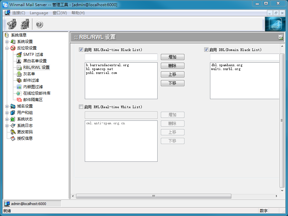Open 在线垃圾邮件库 item
This screenshot has width=288, height=216.
pos(37,93)
